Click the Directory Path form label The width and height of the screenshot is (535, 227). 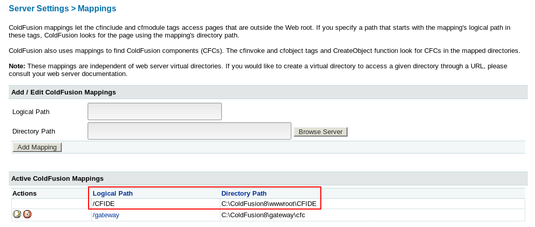pos(33,131)
